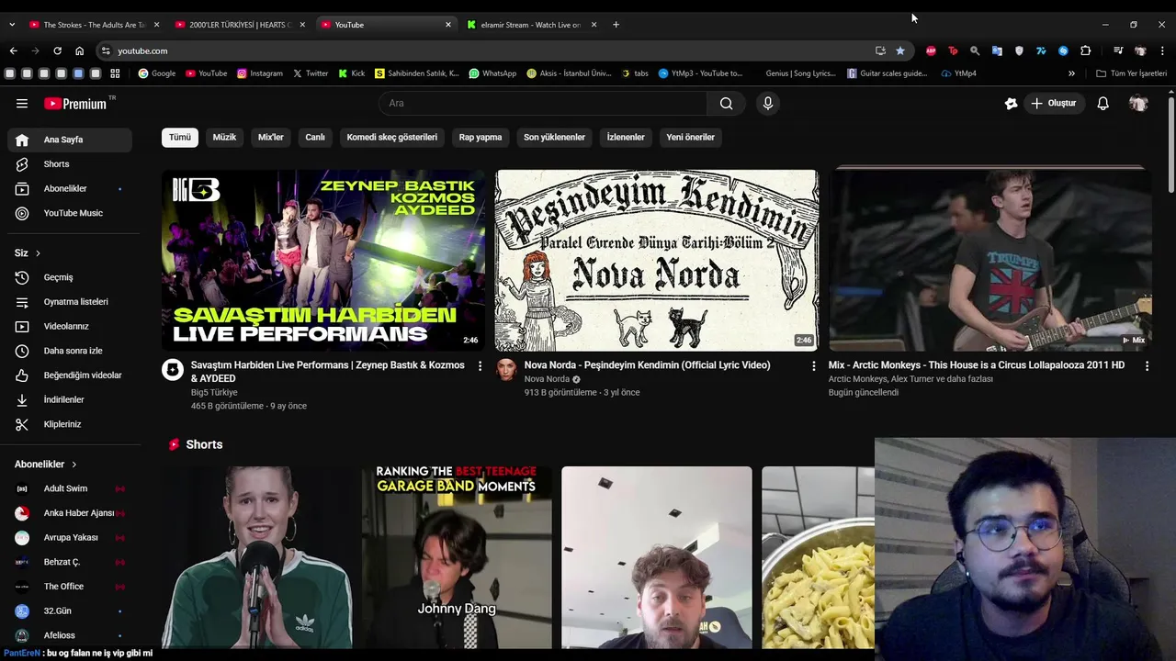Screen dimensions: 1176x661
Task: Open options for Arctic Monkeys mix
Action: pos(1147,366)
